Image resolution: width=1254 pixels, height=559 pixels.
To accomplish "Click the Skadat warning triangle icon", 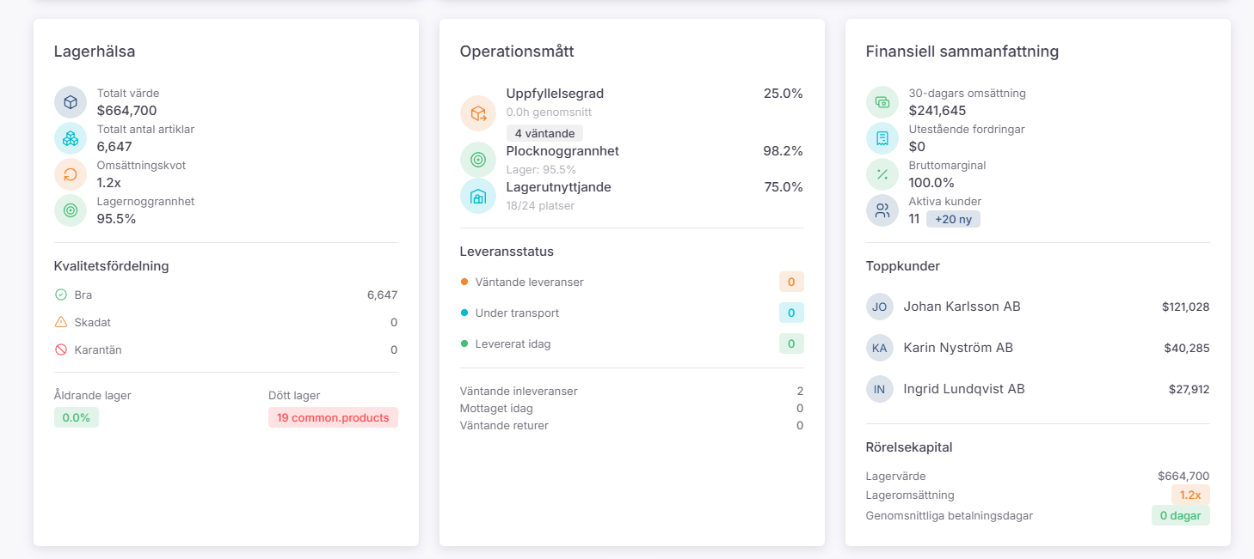I will point(61,322).
